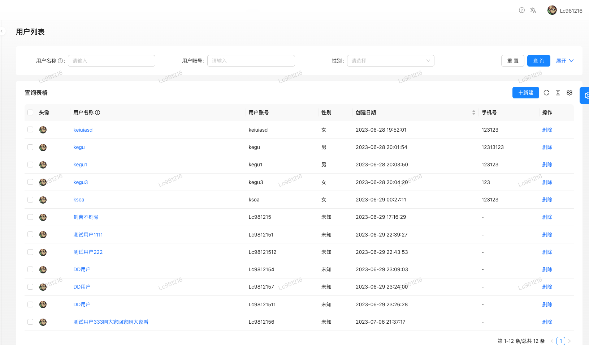The height and width of the screenshot is (345, 589).
Task: Check the 测试用户222 row checkbox
Action: [x=30, y=252]
